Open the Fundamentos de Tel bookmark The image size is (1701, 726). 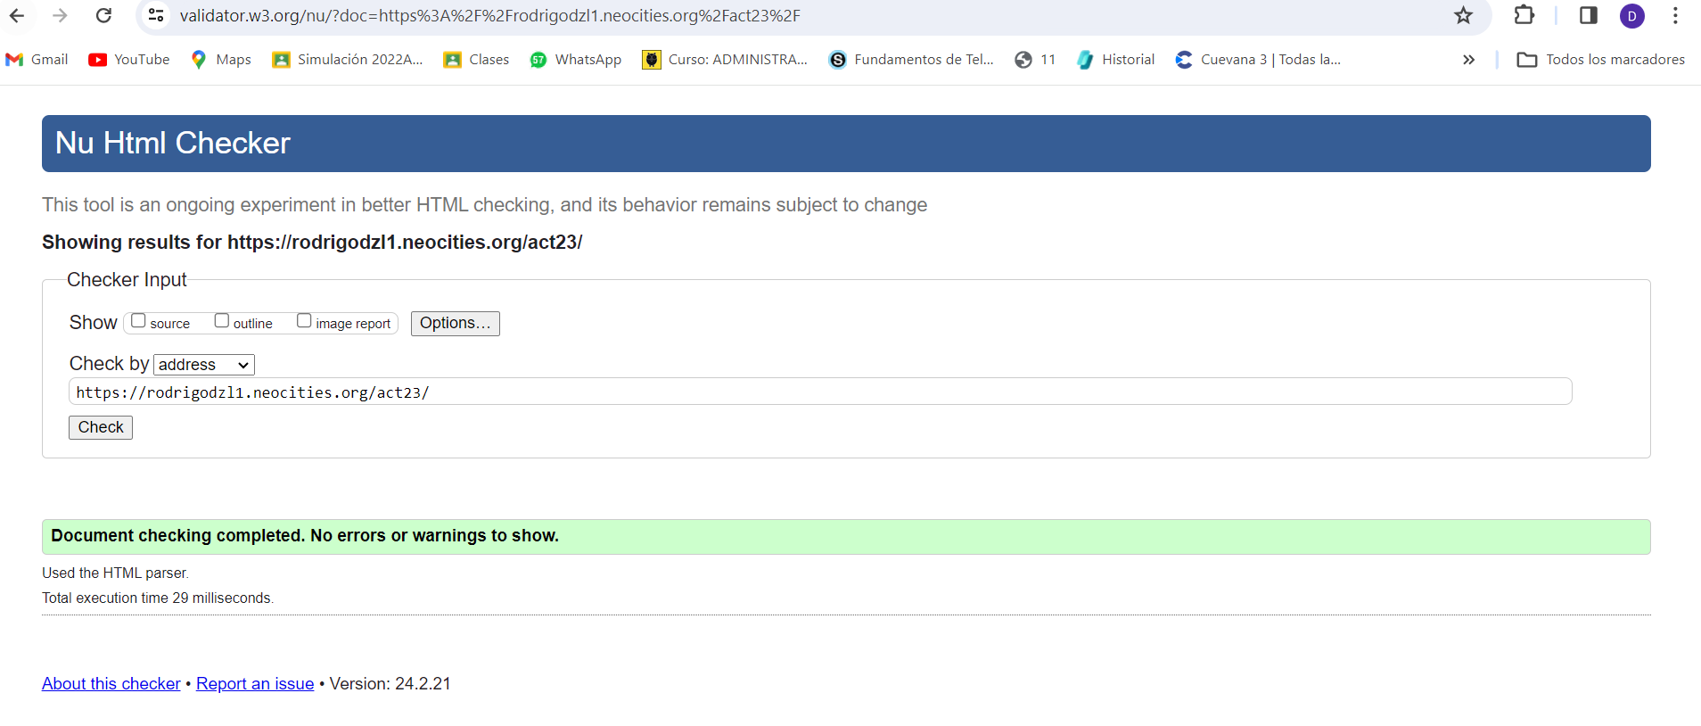click(x=911, y=59)
